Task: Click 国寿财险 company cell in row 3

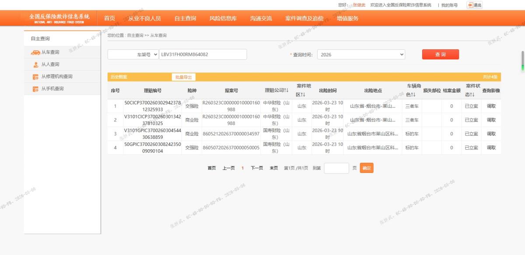Action: point(276,134)
